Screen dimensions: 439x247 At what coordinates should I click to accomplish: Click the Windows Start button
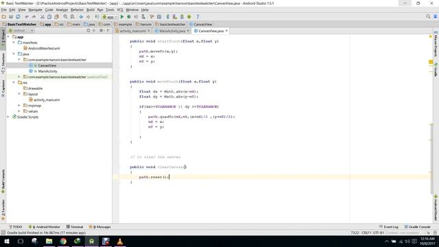pyautogui.click(x=6, y=241)
